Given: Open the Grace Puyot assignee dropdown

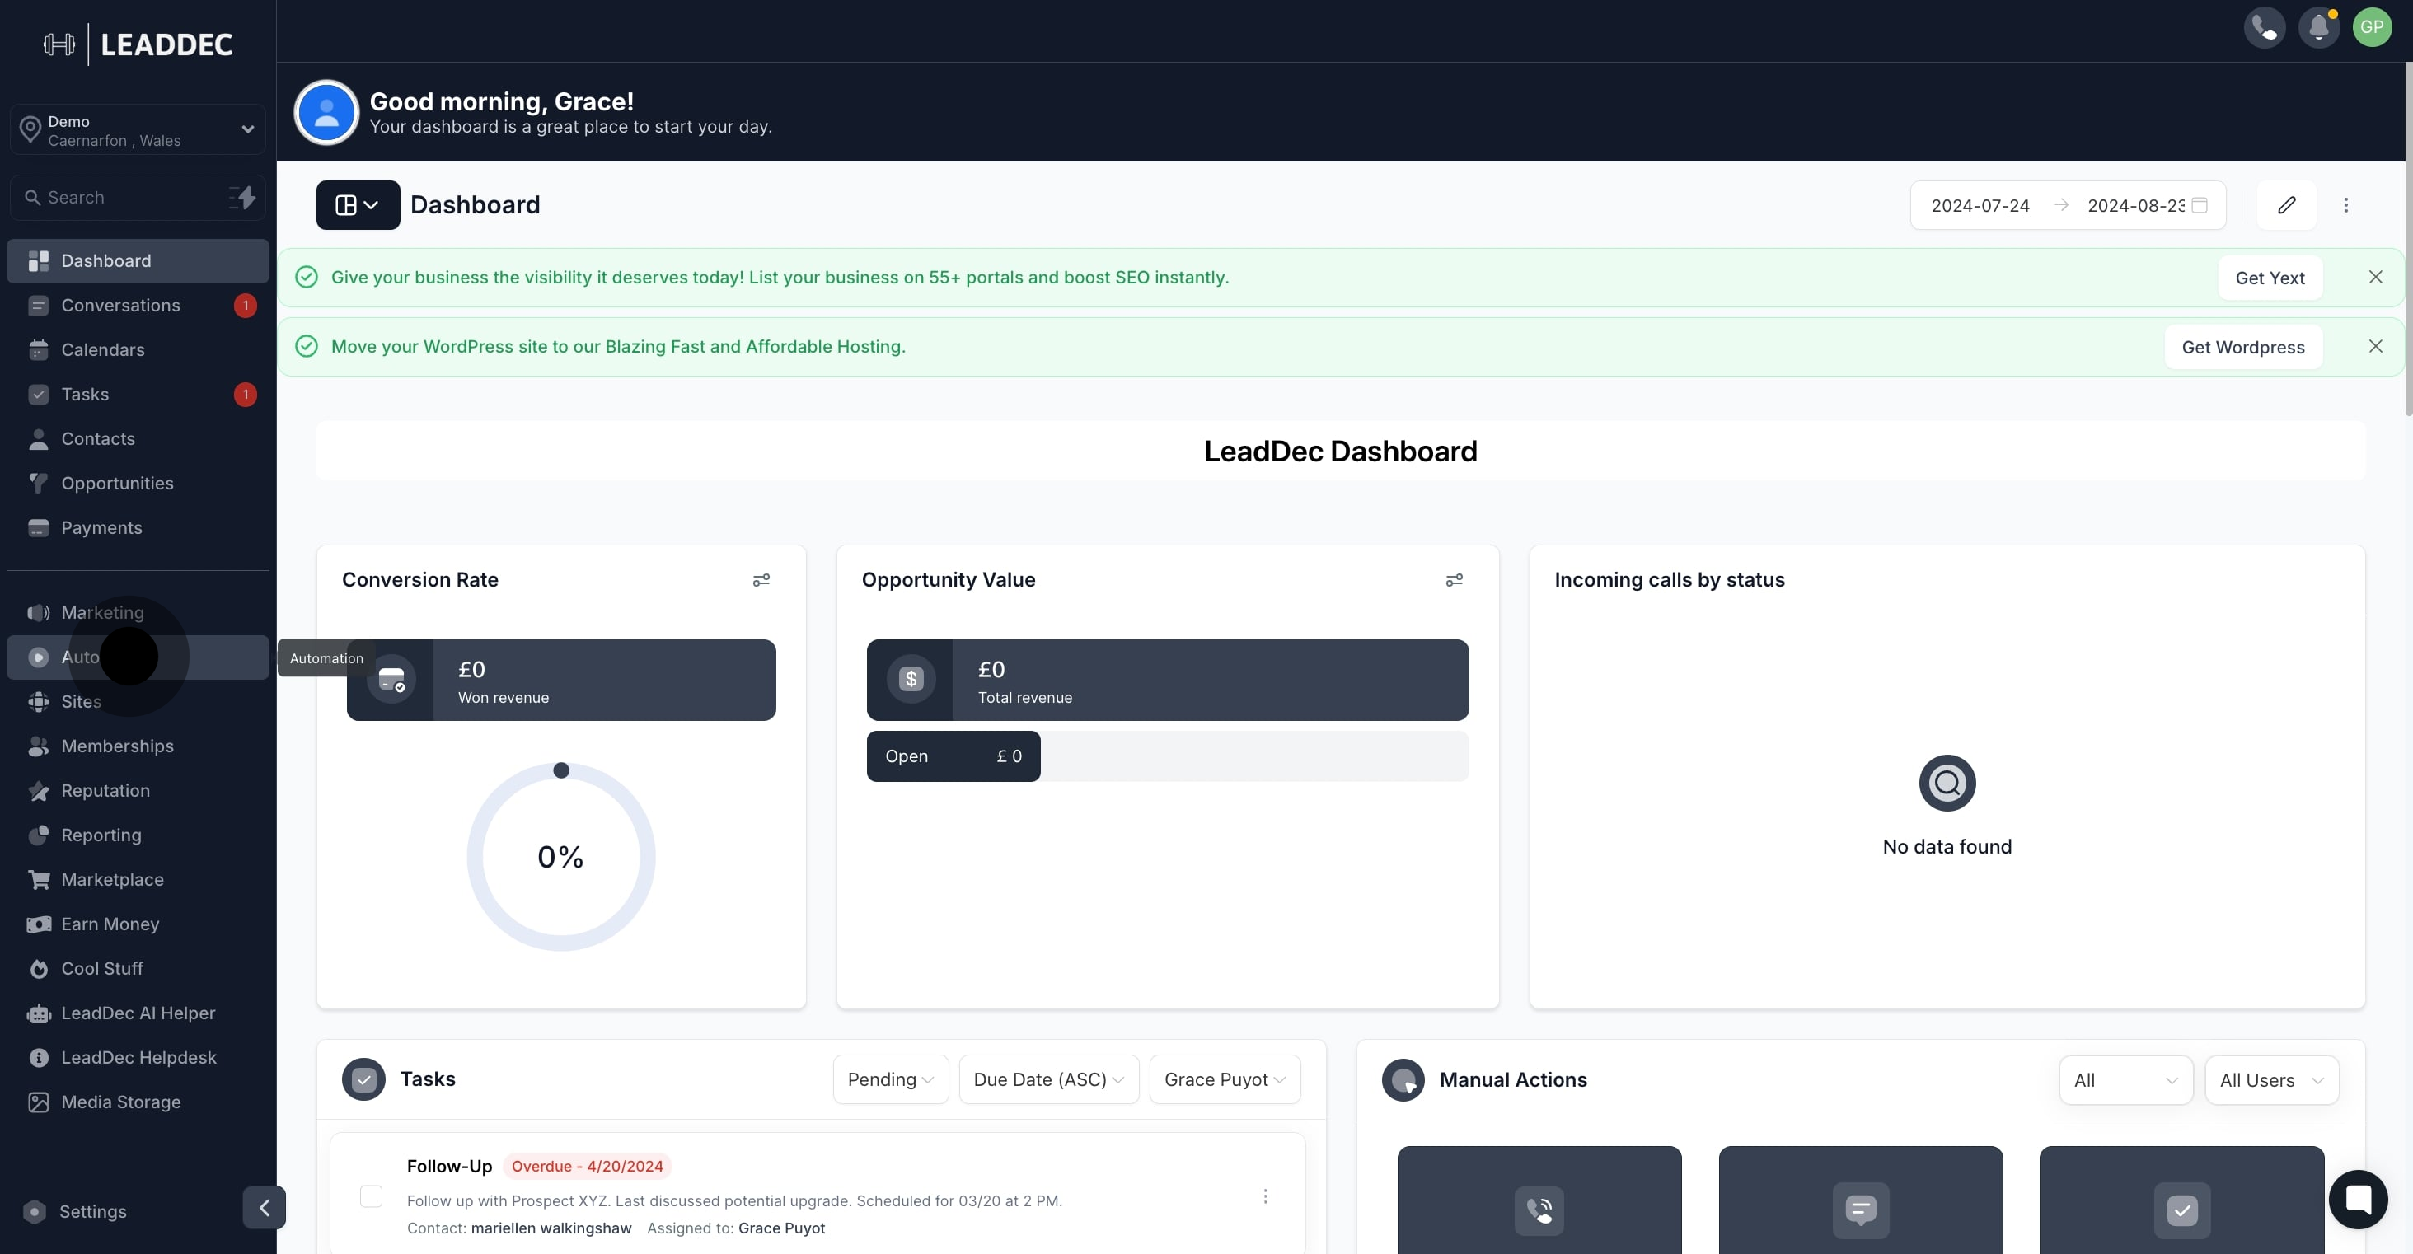Looking at the screenshot, I should 1225,1080.
